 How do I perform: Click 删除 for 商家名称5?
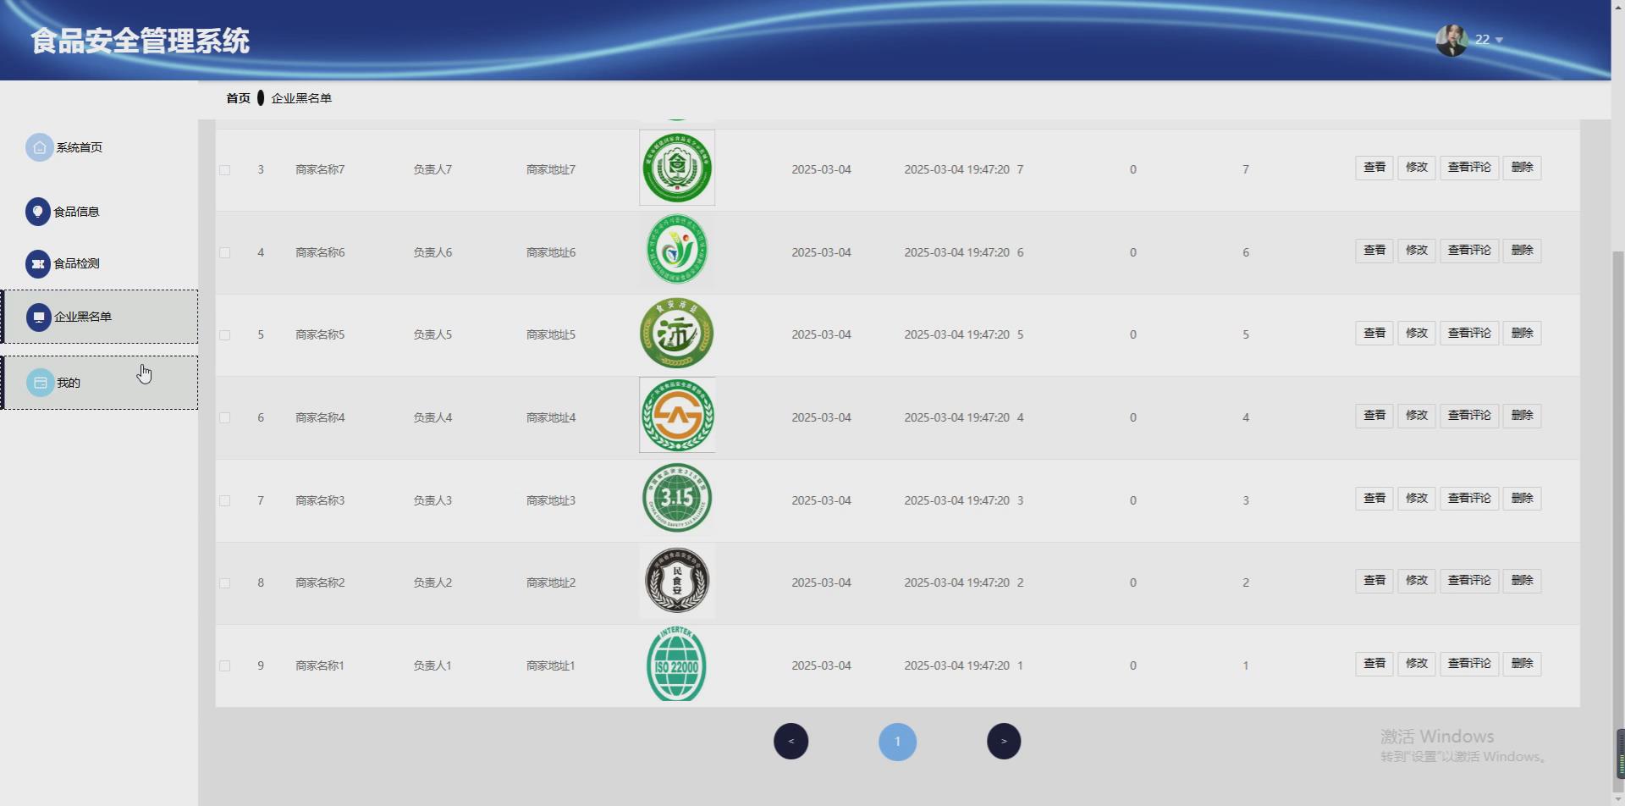[x=1522, y=334]
